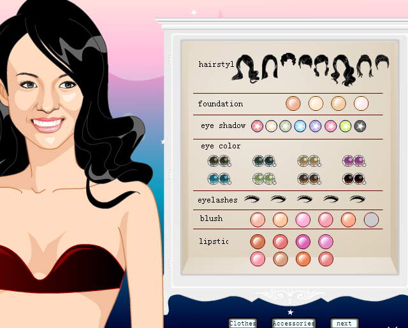This screenshot has height=328, width=408.
Task: Select the lavender purple eye shadow
Action: click(315, 126)
